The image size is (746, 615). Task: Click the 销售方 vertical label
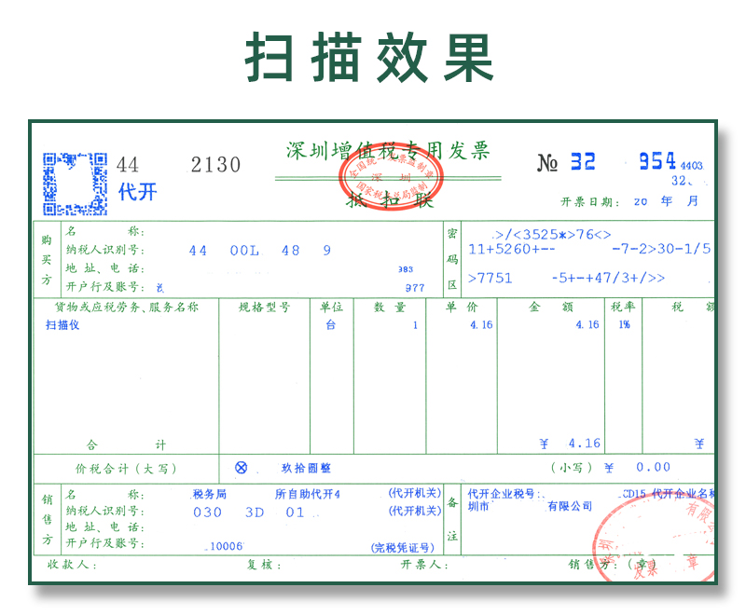point(48,519)
